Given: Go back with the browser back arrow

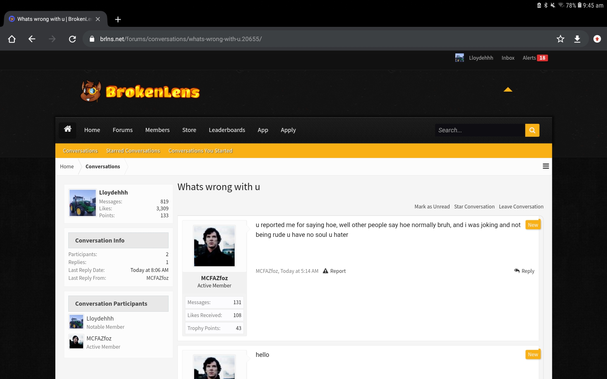Looking at the screenshot, I should click(x=32, y=39).
